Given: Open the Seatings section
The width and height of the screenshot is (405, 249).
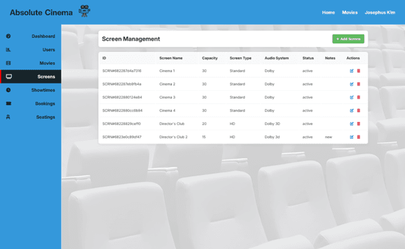Looking at the screenshot, I should point(31,117).
